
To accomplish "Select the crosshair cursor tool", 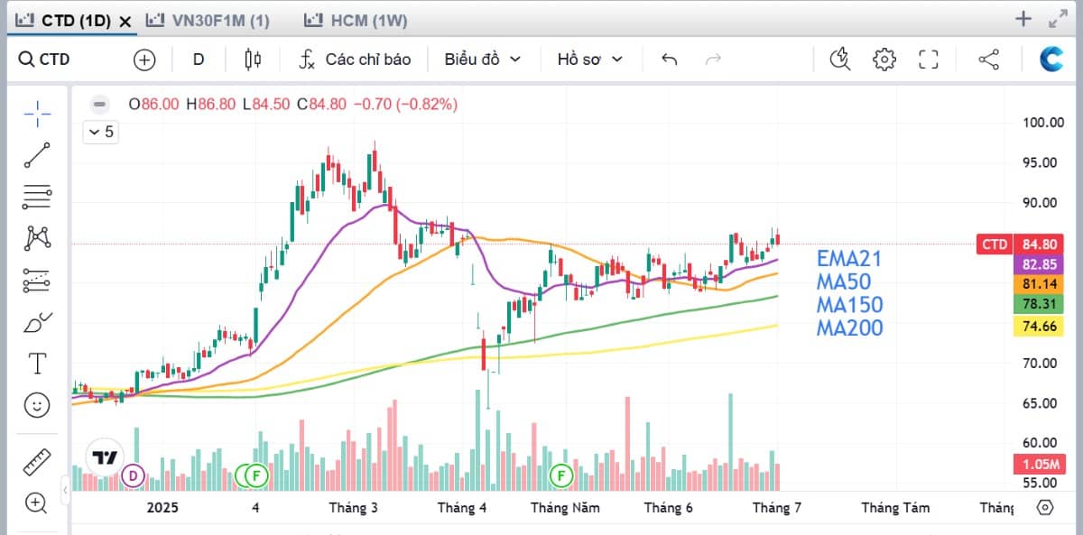I will point(37,114).
